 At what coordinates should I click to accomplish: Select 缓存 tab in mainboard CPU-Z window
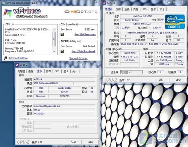pyautogui.click(x=30, y=71)
